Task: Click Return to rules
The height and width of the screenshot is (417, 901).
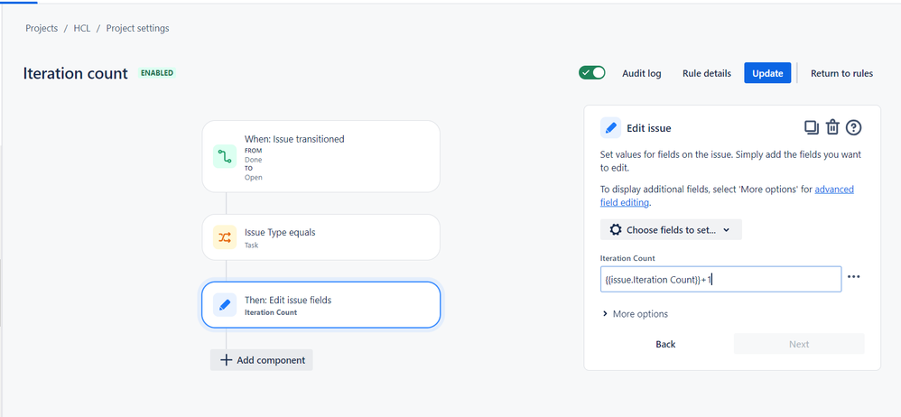Action: tap(841, 73)
